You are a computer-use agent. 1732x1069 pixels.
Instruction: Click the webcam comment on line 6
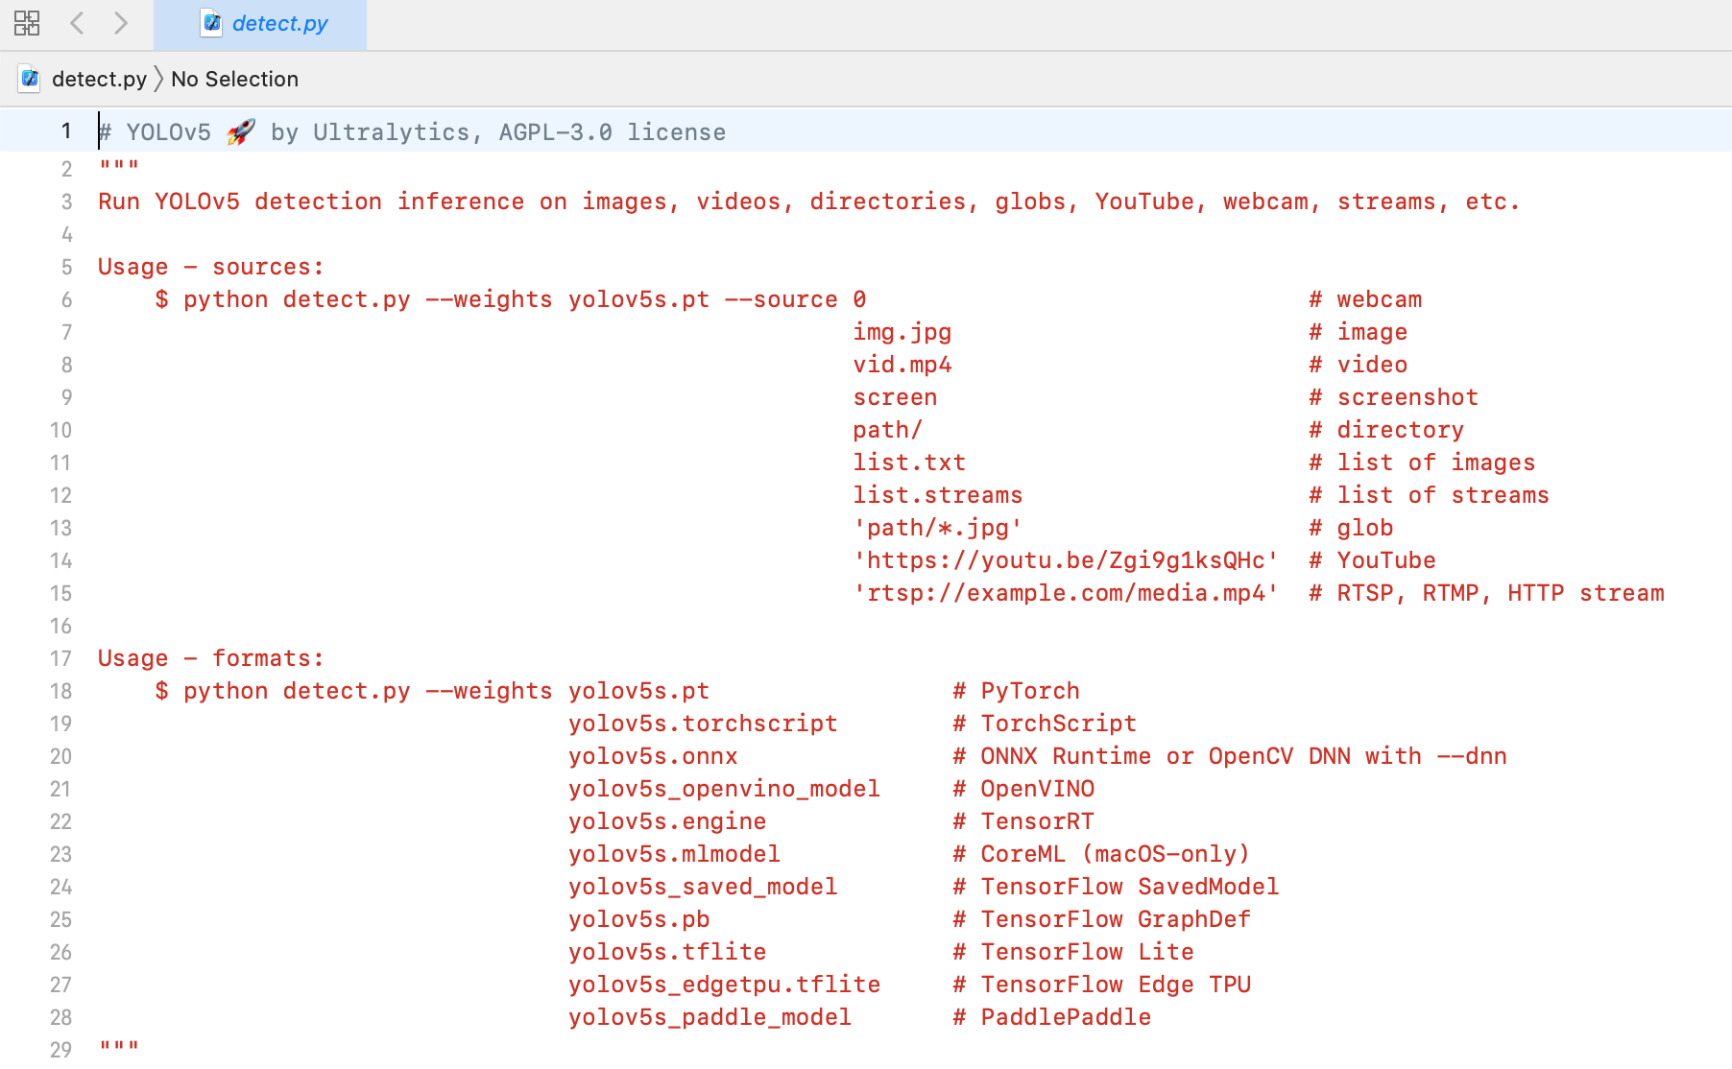click(x=1364, y=298)
